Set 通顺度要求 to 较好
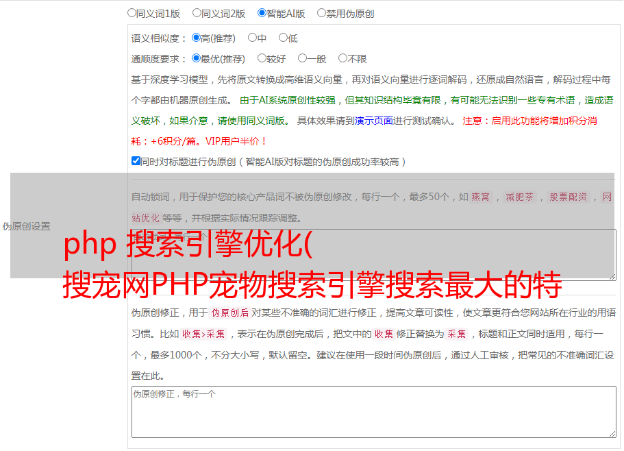The width and height of the screenshot is (624, 451). click(x=262, y=58)
